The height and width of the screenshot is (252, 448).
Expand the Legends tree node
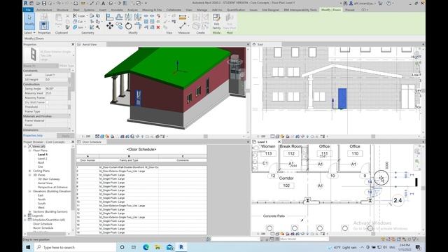(x=25, y=216)
